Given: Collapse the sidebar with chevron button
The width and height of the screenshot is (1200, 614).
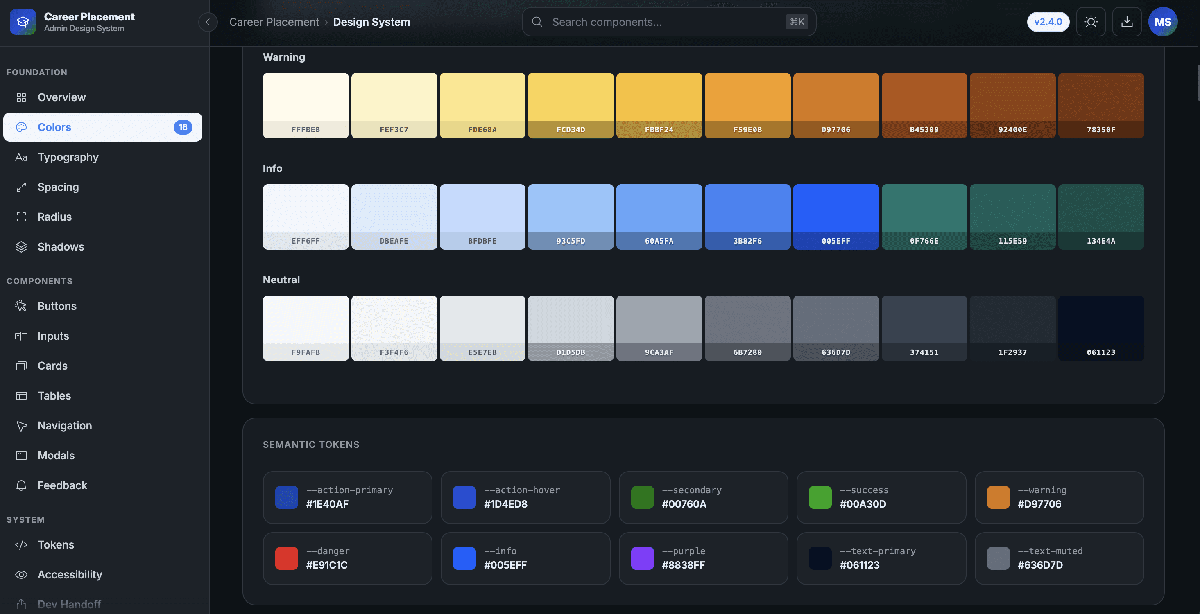Looking at the screenshot, I should 208,22.
